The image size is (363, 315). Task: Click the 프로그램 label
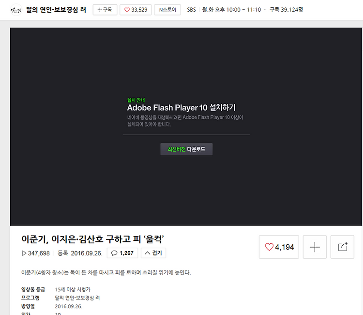30,298
